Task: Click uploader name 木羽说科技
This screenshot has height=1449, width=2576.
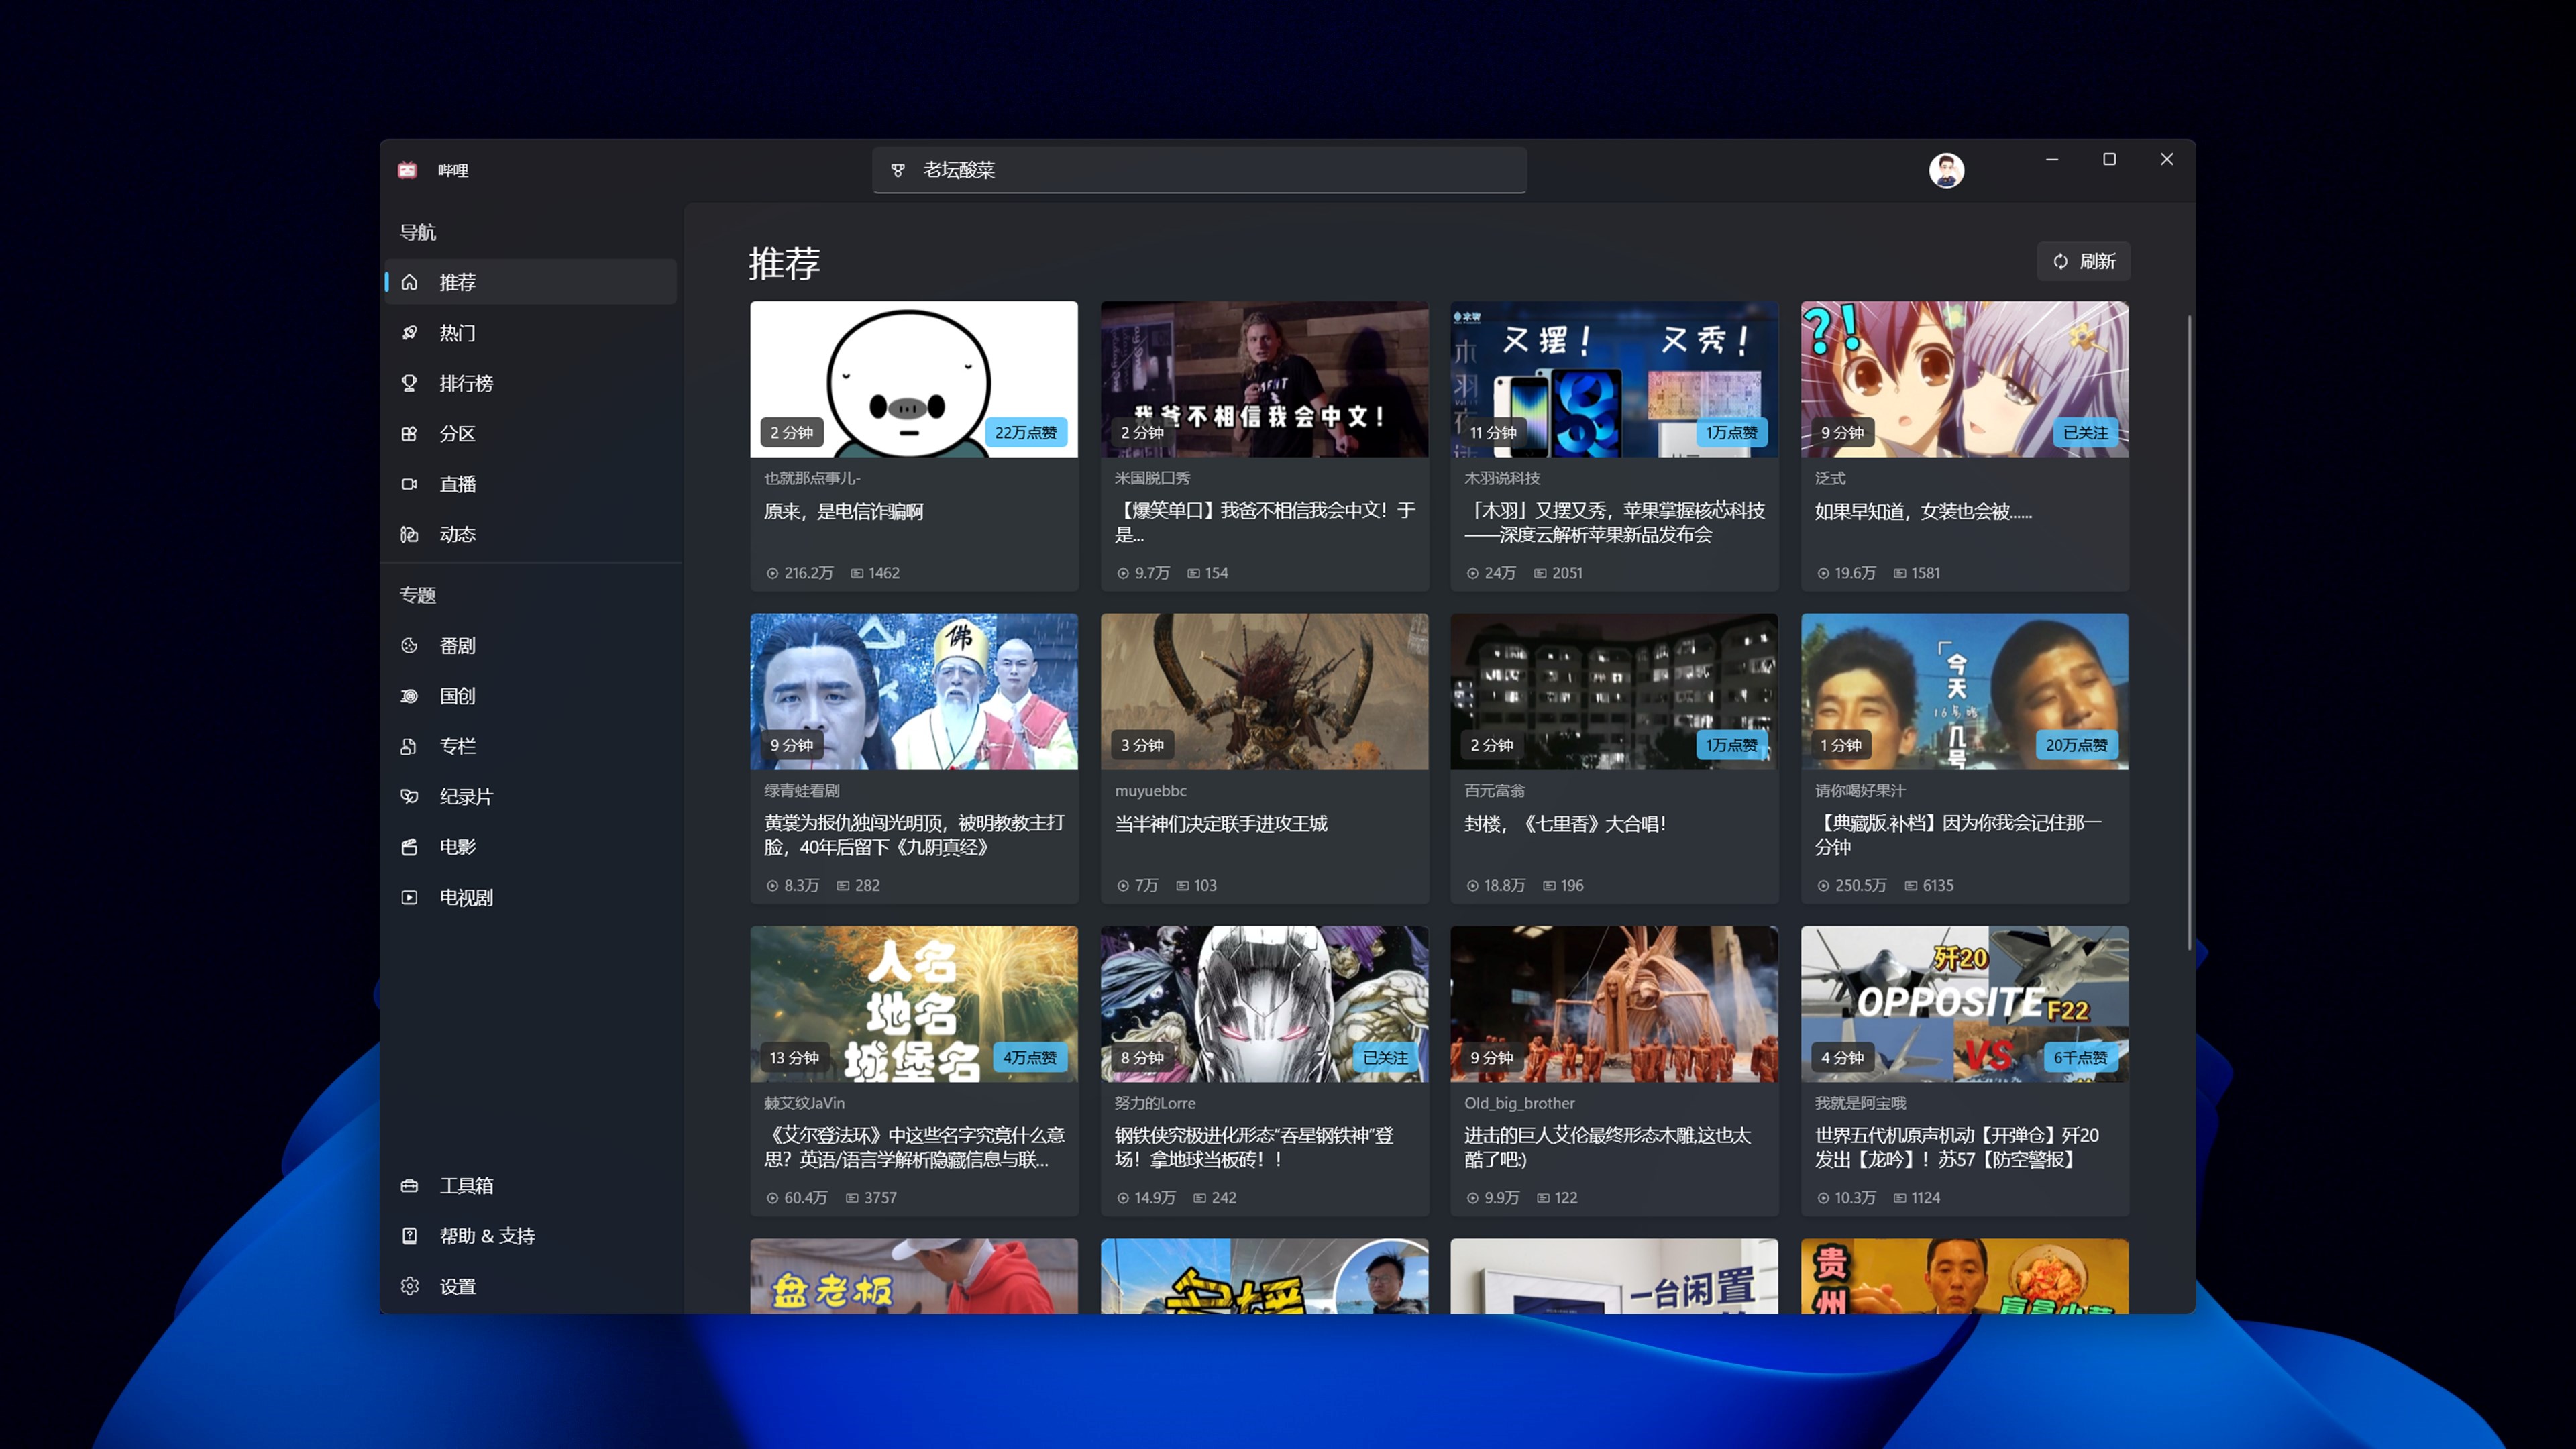Action: [x=1502, y=478]
